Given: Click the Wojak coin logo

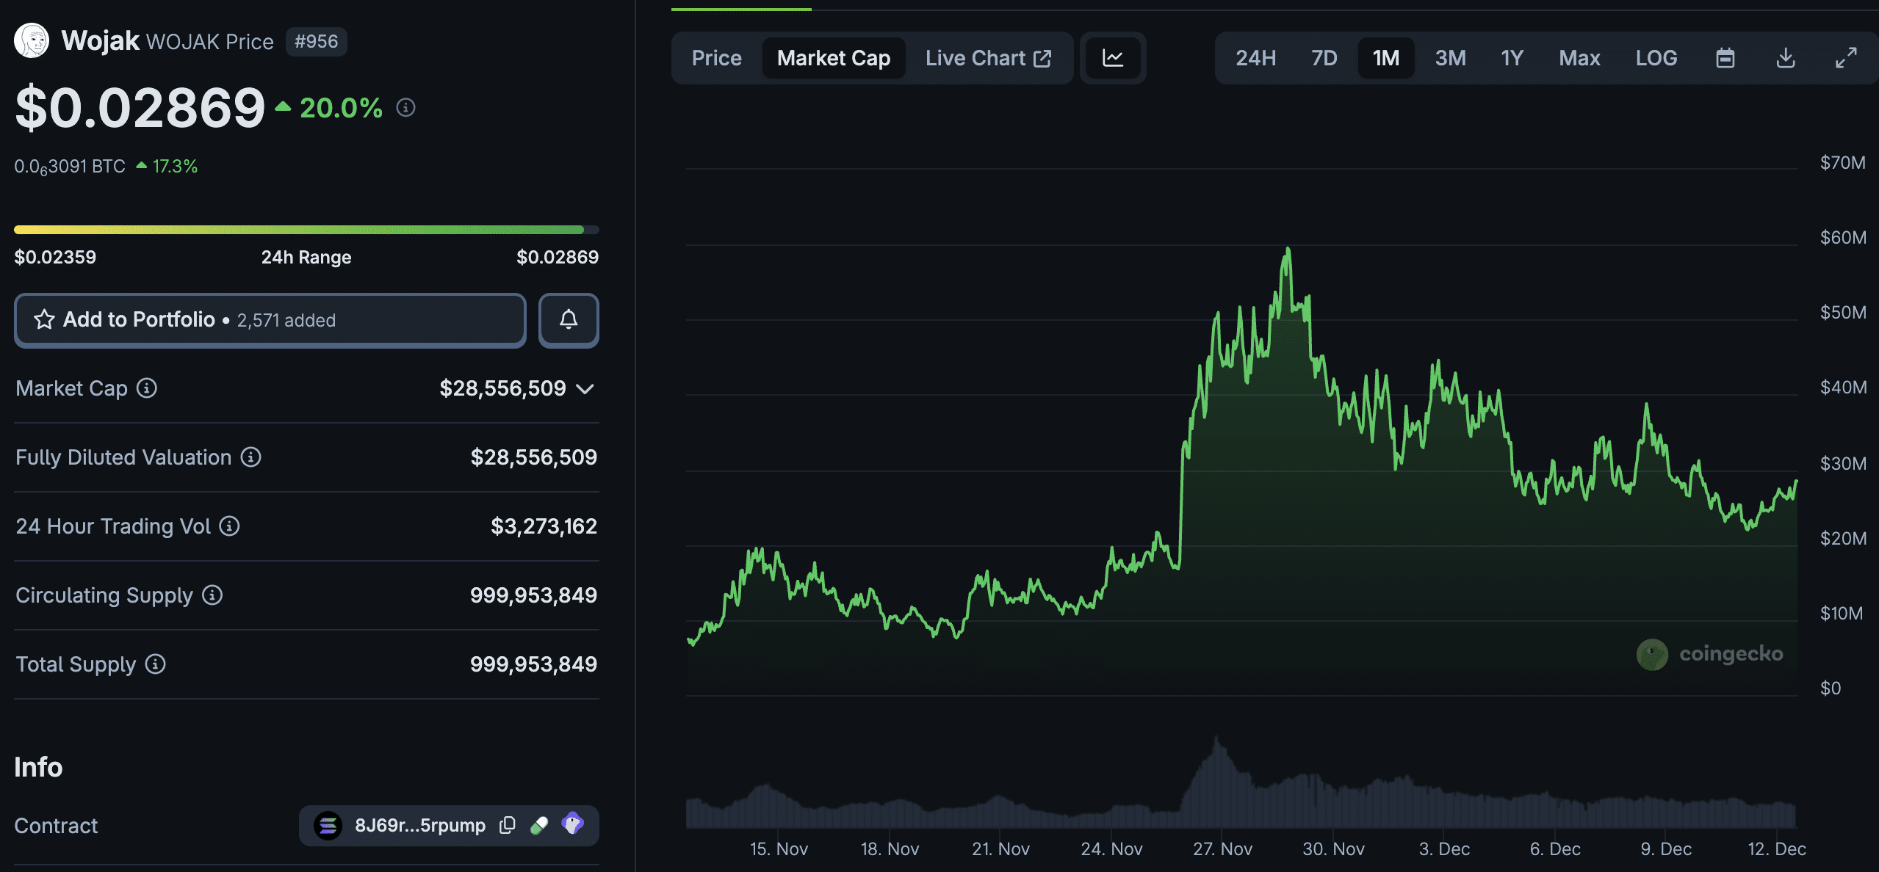Looking at the screenshot, I should tap(32, 40).
